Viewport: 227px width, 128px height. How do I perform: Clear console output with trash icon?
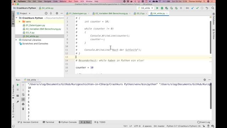[23, 109]
